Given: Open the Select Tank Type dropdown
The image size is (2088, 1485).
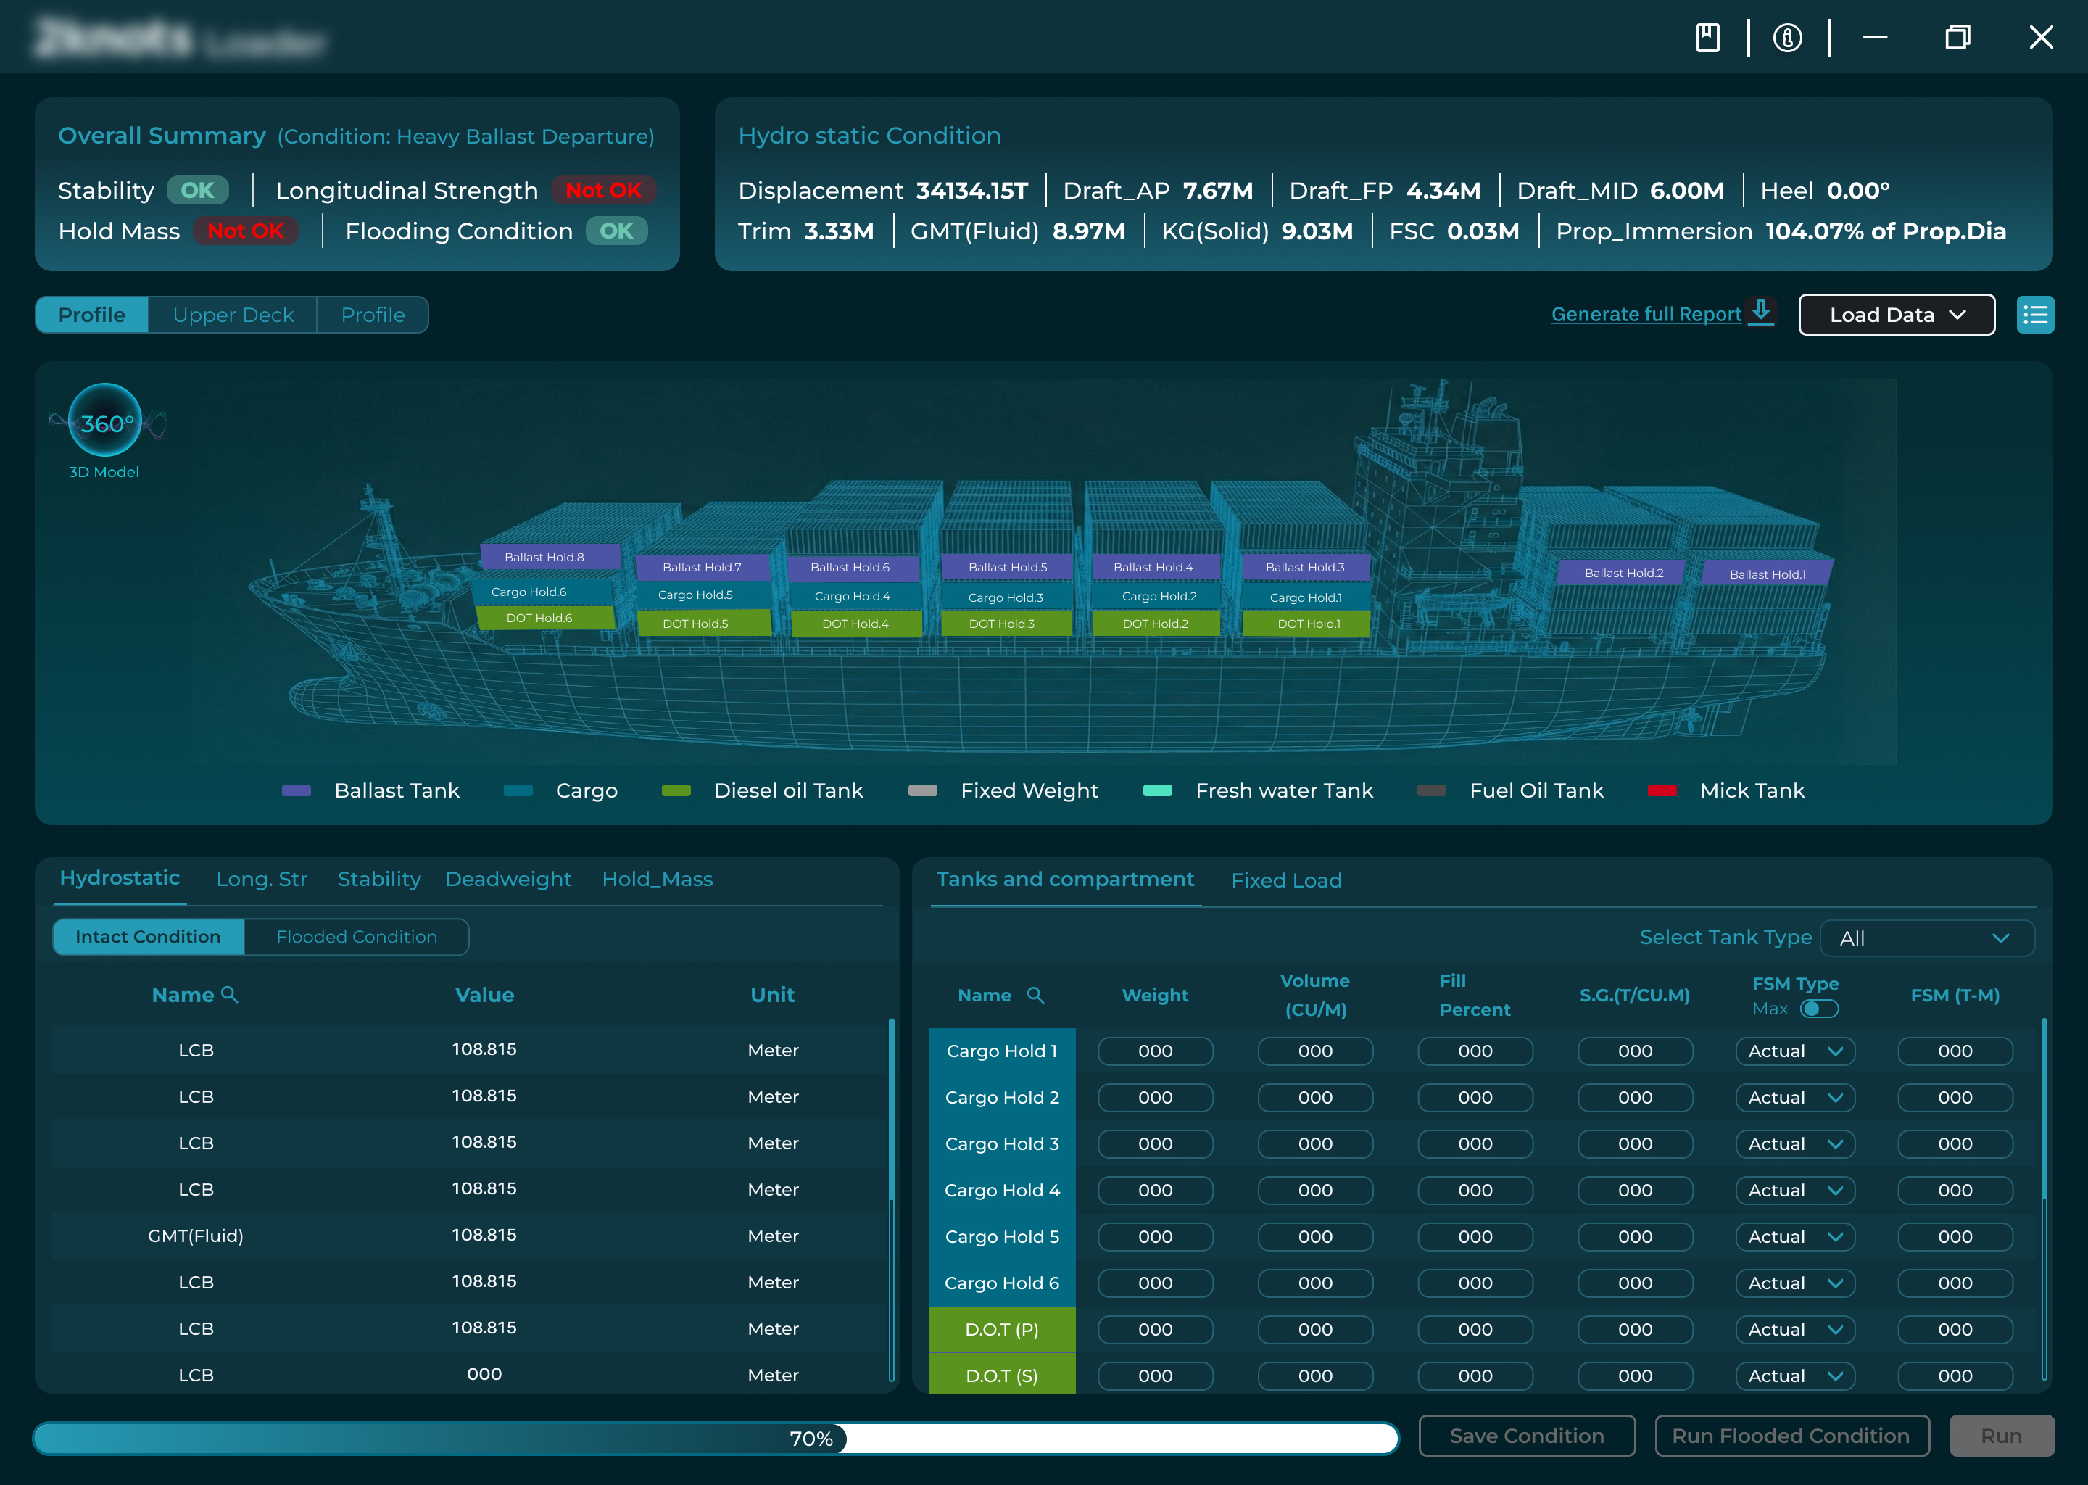Looking at the screenshot, I should click(1927, 938).
